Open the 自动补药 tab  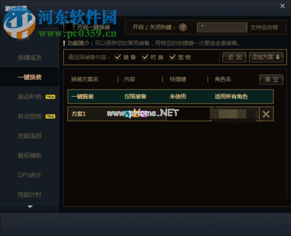click(30, 96)
